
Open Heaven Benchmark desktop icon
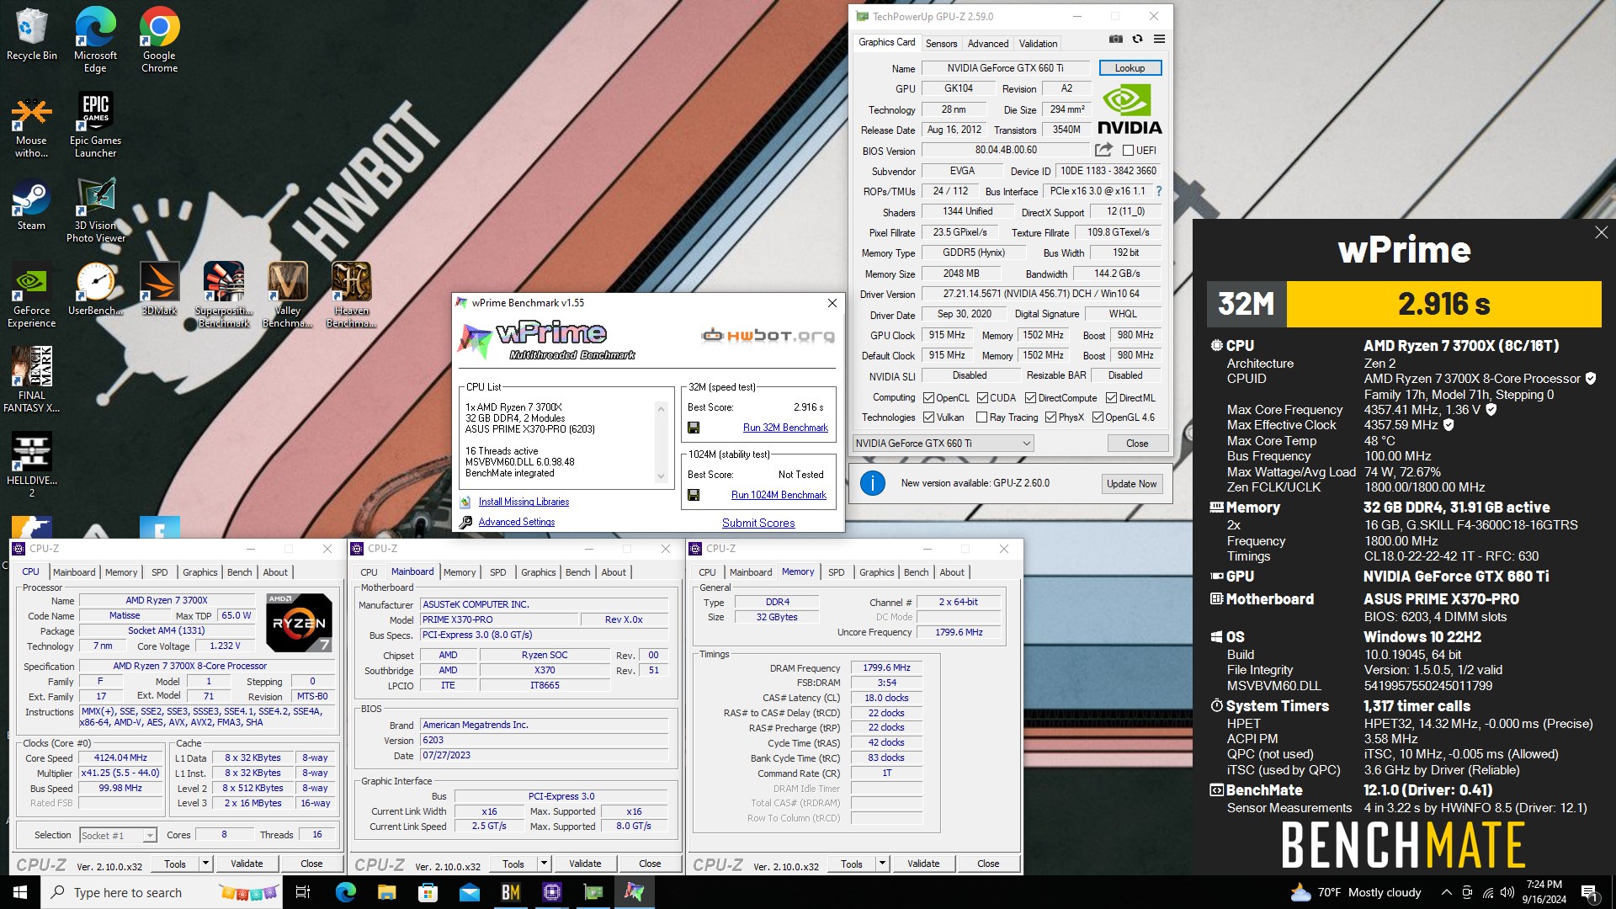tap(351, 295)
